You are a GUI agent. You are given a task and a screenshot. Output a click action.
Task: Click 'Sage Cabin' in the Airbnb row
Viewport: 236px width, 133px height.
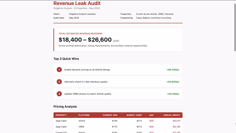[61, 121]
